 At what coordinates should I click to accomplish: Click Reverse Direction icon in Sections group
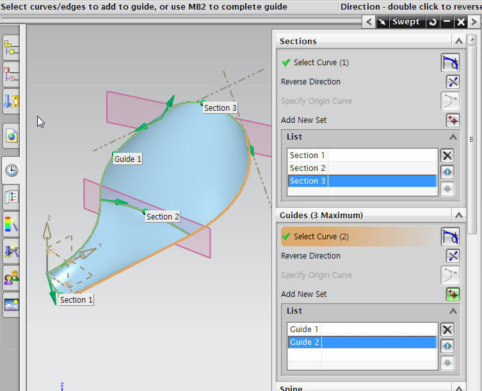pyautogui.click(x=453, y=82)
